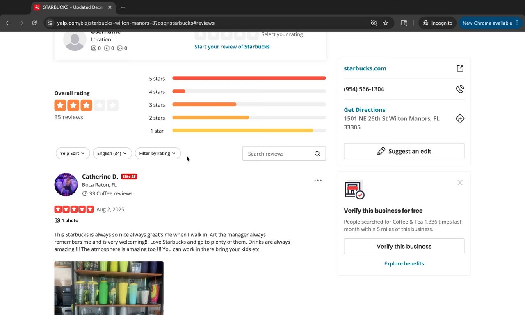Click Catherine's five-star review rating
The image size is (525, 315).
(x=74, y=209)
